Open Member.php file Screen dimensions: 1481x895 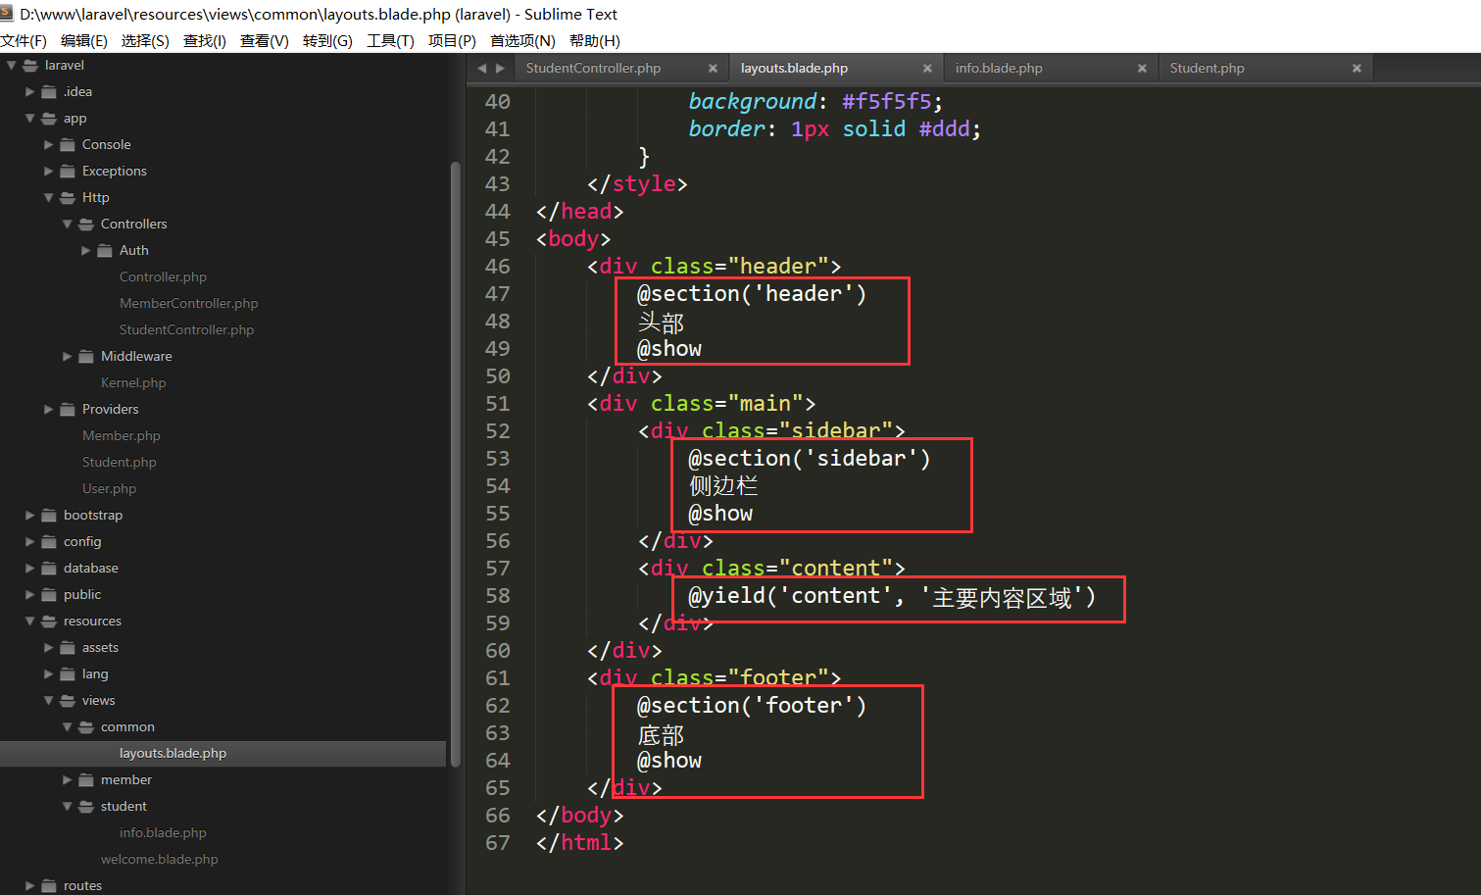tap(121, 435)
